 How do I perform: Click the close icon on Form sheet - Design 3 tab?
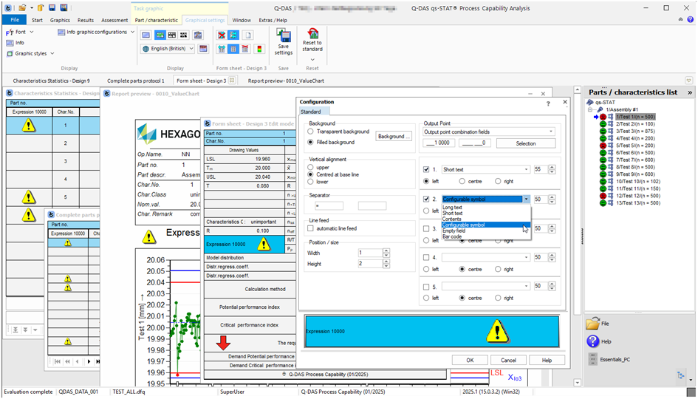click(x=232, y=81)
